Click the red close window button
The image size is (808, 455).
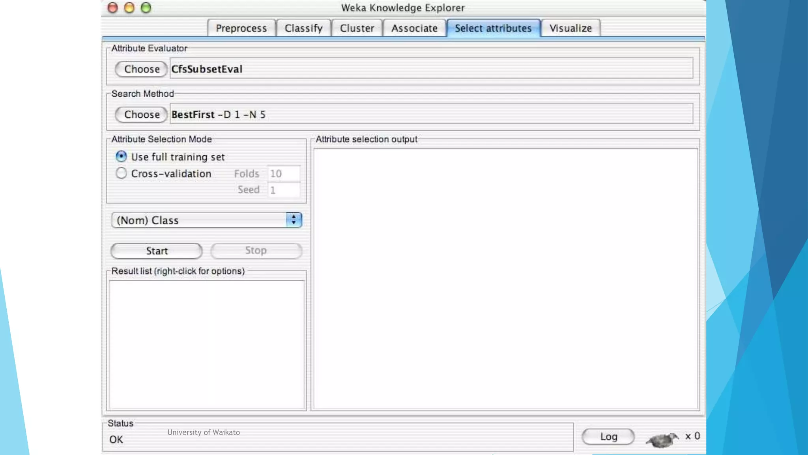[112, 8]
